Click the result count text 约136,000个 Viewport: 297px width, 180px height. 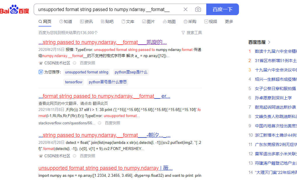click(x=87, y=33)
